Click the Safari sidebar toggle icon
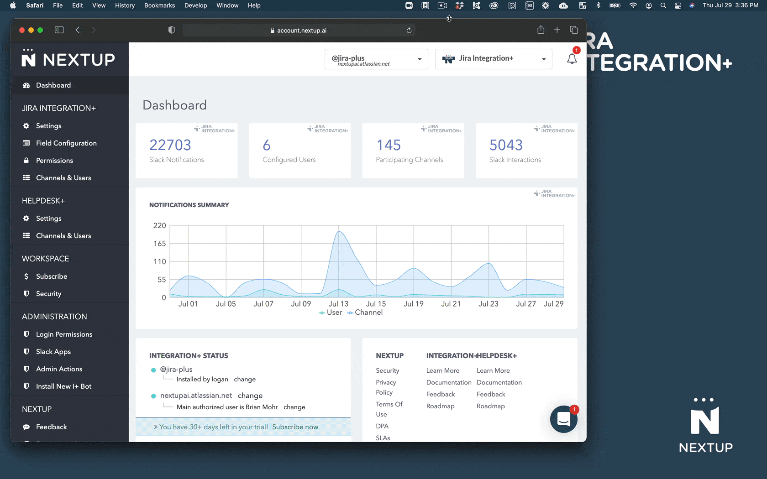Screen dimensions: 767x479 [x=59, y=30]
